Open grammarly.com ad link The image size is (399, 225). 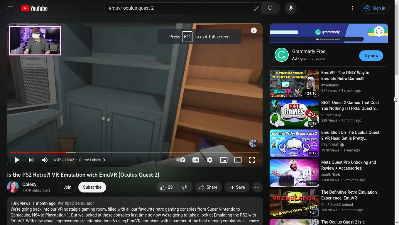312,59
